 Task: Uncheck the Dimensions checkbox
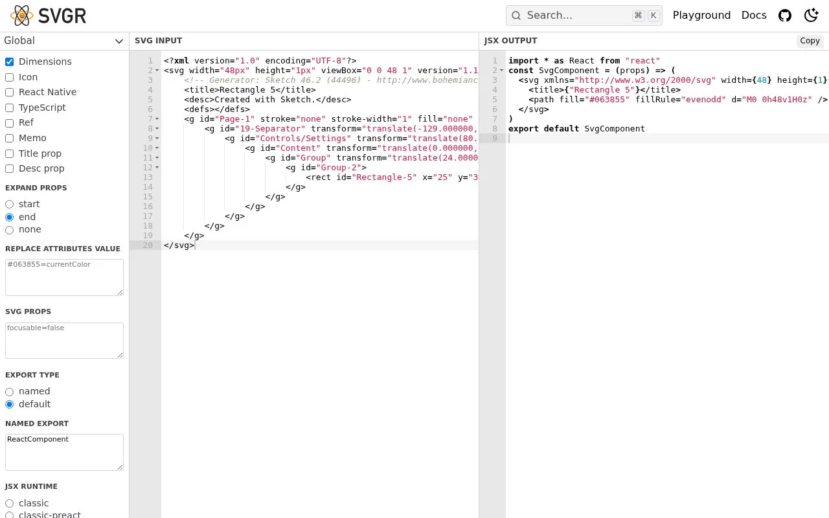point(9,62)
